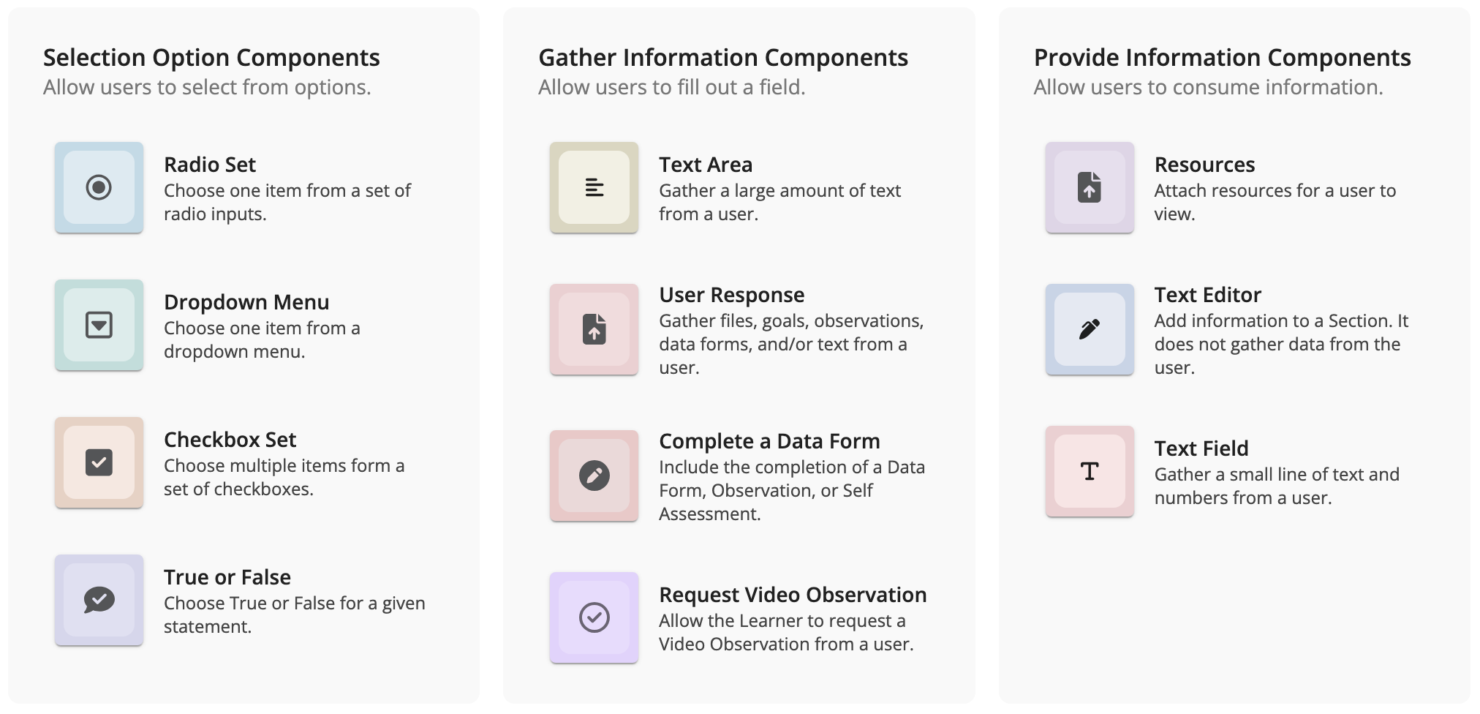Click the Resources file upload icon
The width and height of the screenshot is (1480, 714).
pos(1089,187)
